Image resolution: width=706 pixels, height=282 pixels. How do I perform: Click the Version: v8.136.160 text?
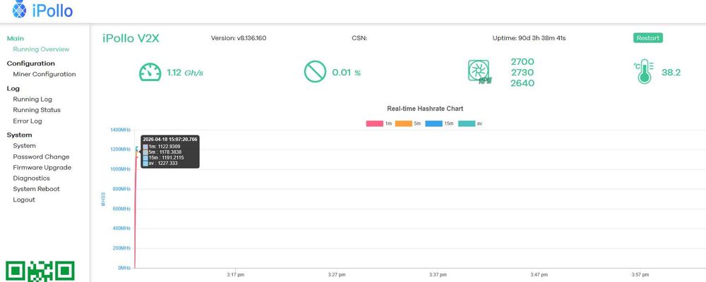[239, 38]
